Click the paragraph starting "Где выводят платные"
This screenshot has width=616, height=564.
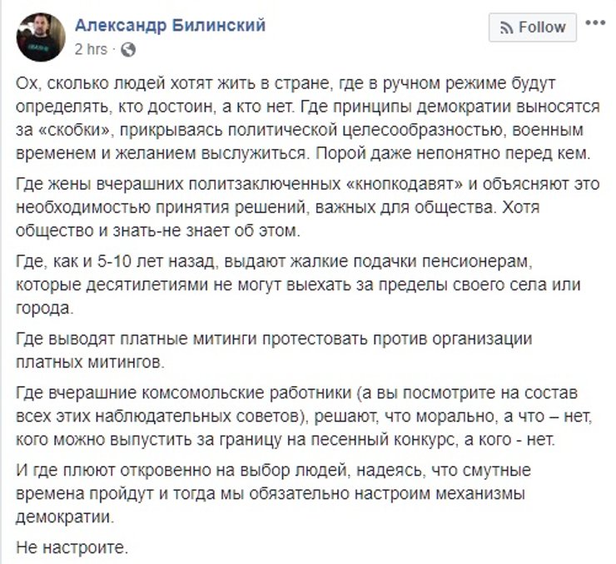275,352
